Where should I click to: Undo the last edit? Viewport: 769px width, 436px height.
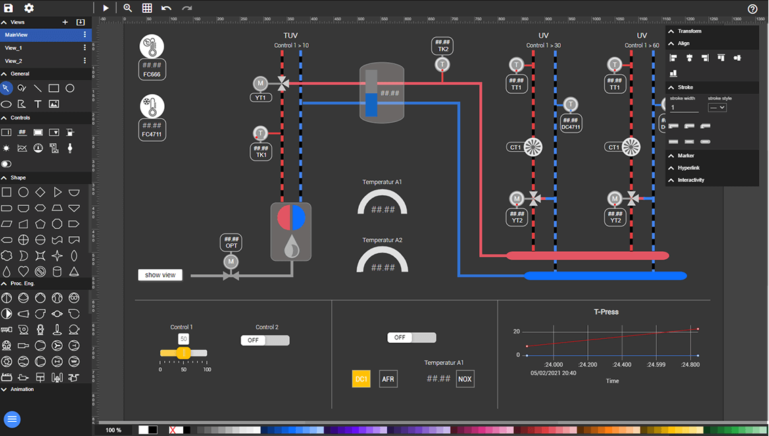(166, 8)
